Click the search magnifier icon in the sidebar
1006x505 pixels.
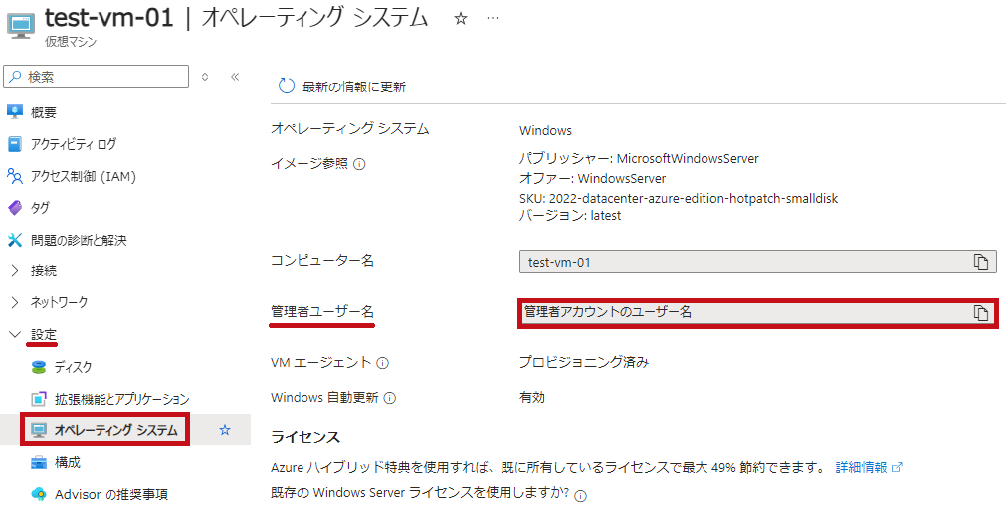16,77
